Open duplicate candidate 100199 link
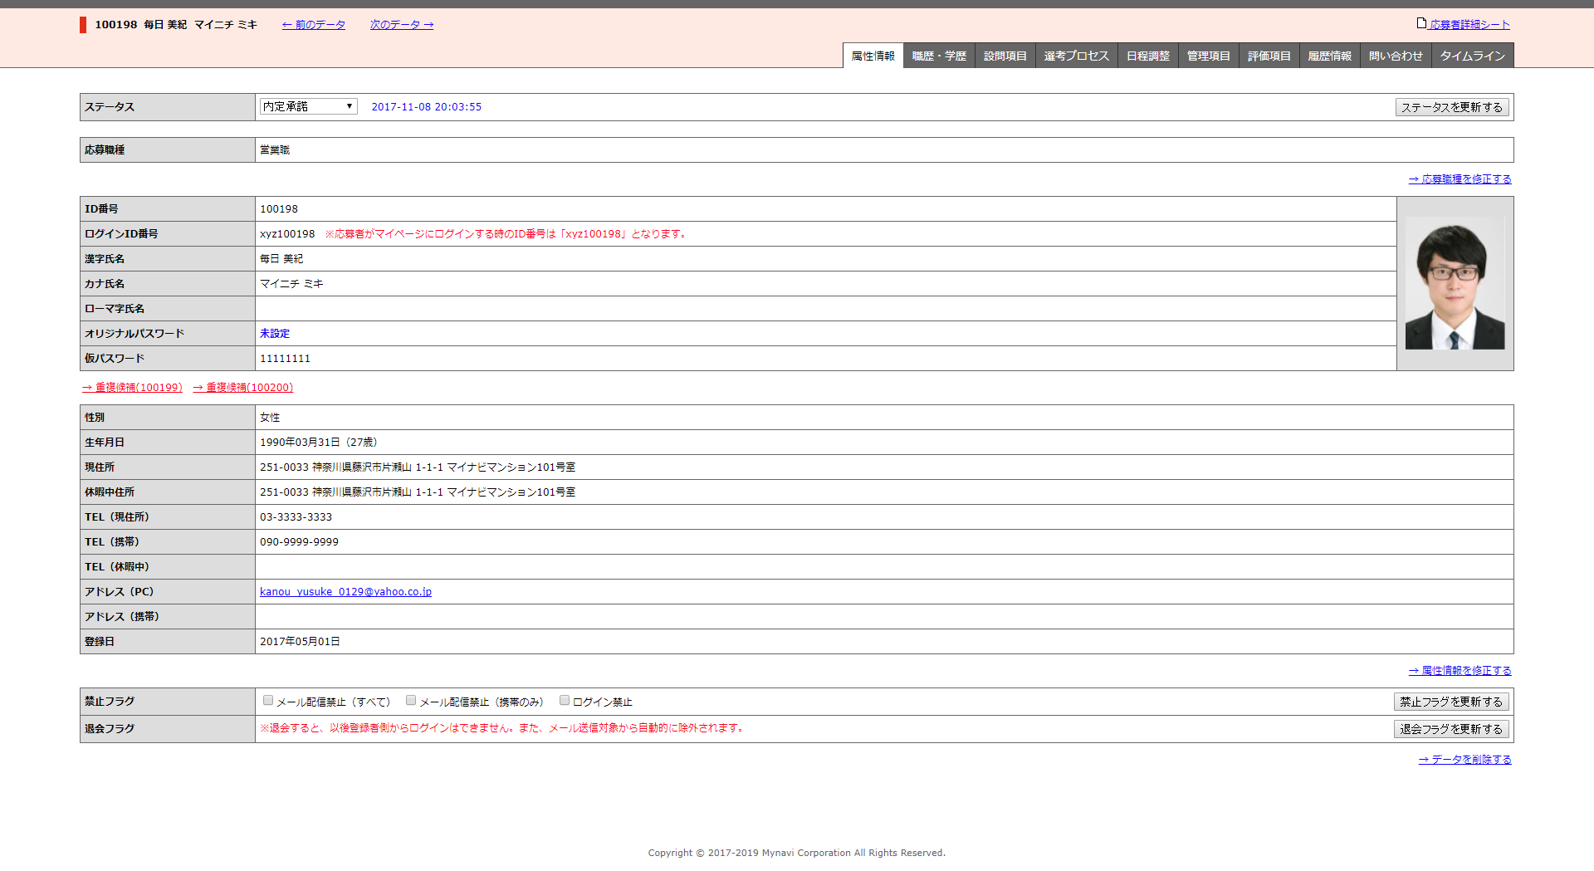This screenshot has height=871, width=1594. pos(133,388)
